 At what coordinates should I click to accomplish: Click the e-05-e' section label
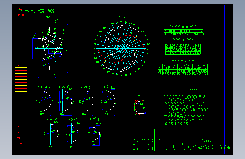(x=52, y=119)
